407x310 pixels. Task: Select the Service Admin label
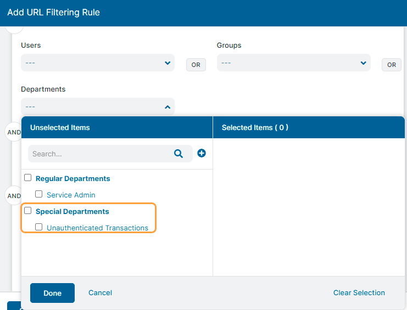point(71,195)
